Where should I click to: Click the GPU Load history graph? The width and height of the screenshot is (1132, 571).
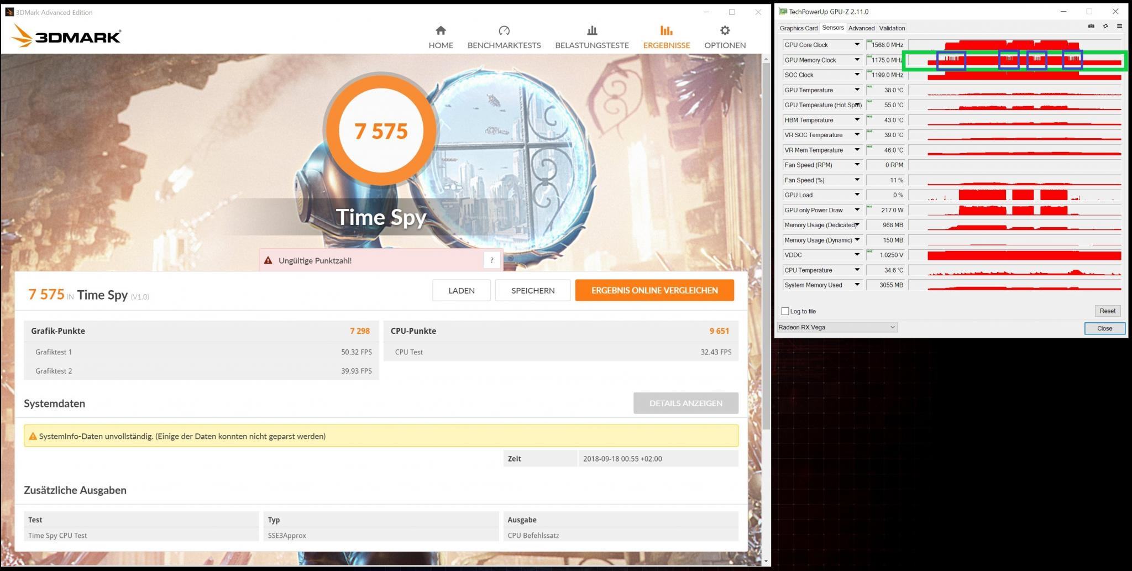(x=1015, y=195)
